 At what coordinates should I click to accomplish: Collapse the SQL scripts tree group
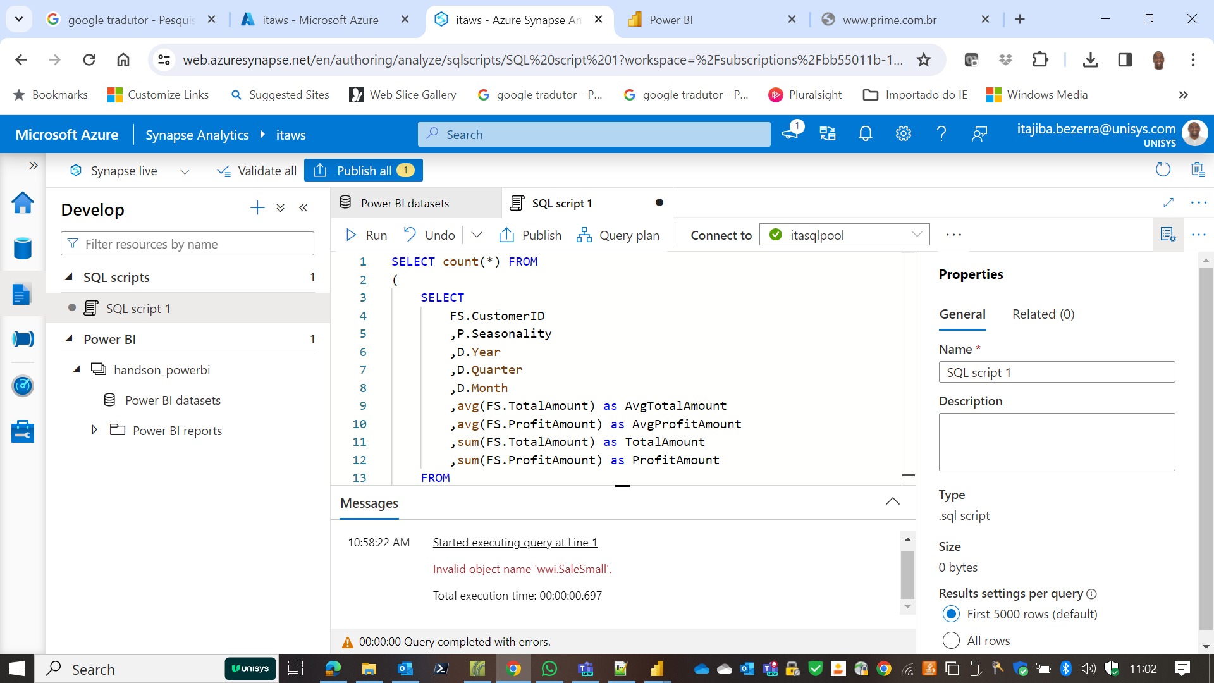click(x=69, y=277)
